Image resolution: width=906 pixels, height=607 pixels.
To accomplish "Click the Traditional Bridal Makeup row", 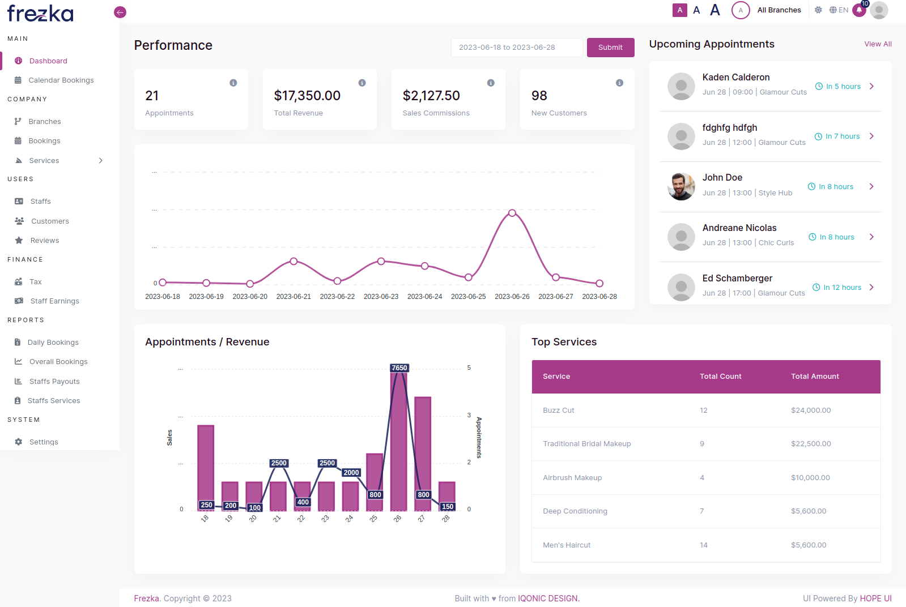I will pos(706,444).
